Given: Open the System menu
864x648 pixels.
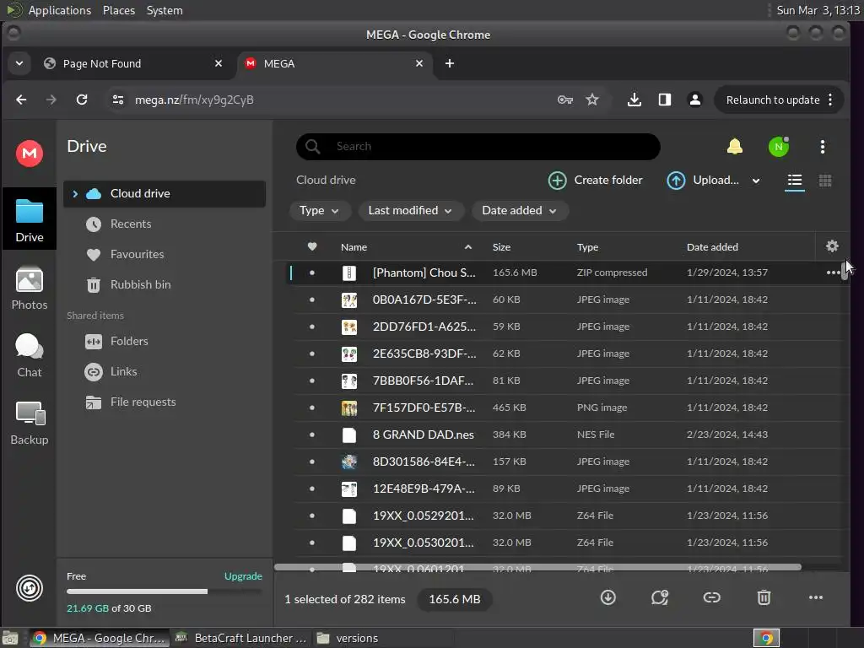Looking at the screenshot, I should (165, 10).
